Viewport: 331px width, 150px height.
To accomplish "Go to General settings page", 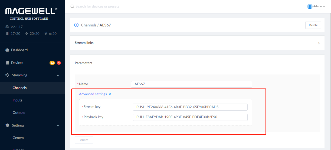I will pos(19,138).
